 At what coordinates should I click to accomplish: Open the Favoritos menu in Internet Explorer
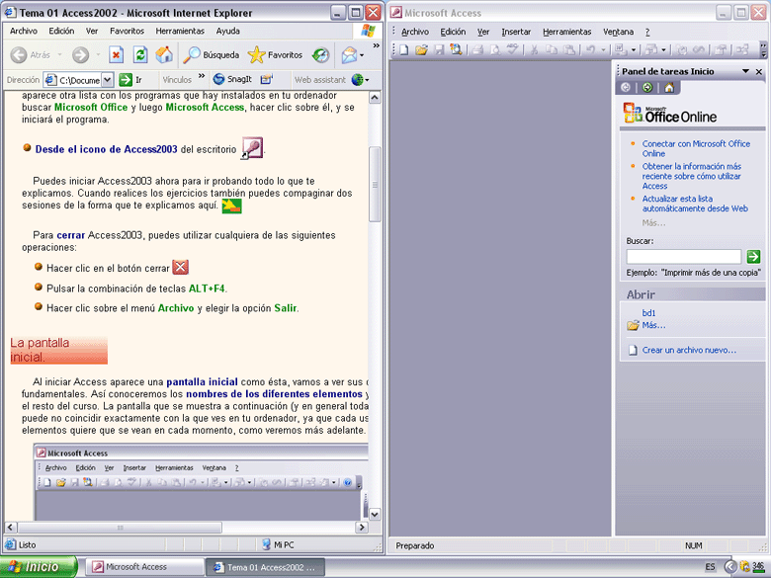(127, 31)
